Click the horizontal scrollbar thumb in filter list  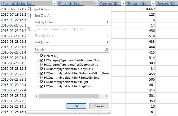pos(69,96)
